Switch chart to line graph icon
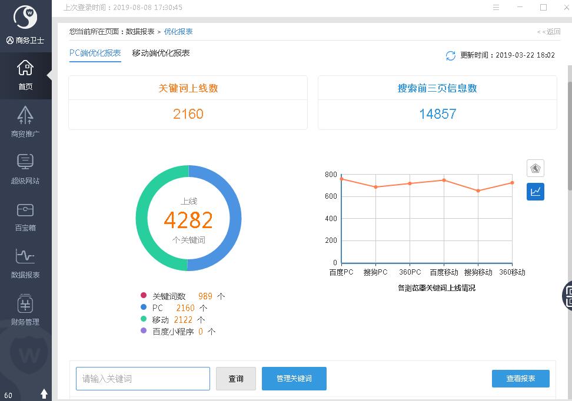 point(535,192)
